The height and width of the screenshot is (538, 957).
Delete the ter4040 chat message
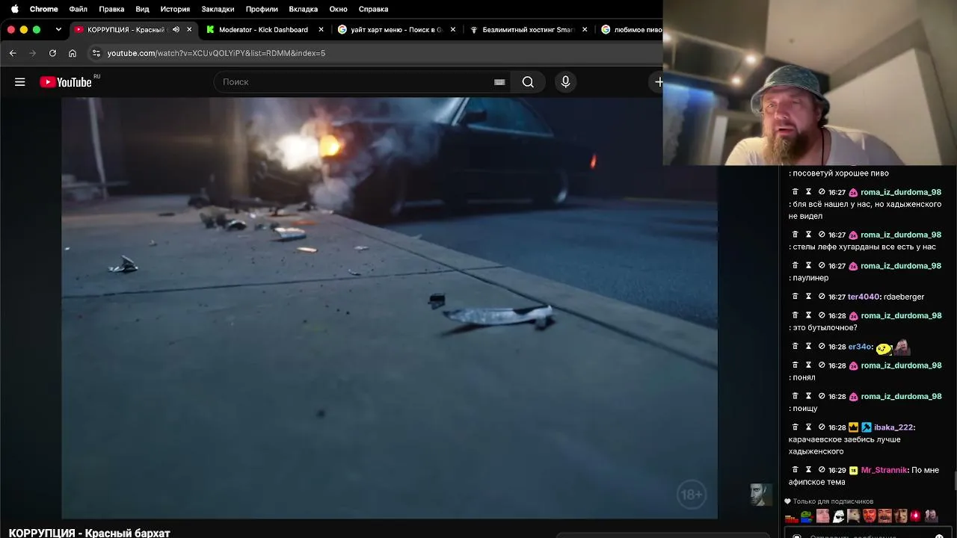point(796,297)
